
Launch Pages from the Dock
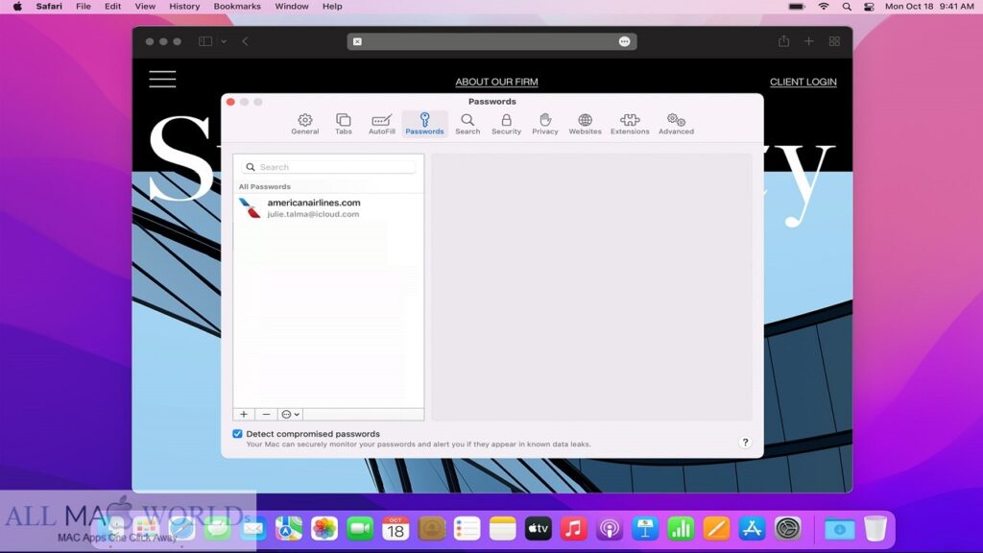716,529
